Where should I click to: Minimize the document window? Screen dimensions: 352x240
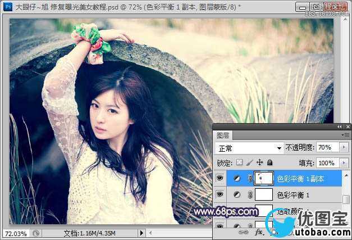[x=303, y=7]
